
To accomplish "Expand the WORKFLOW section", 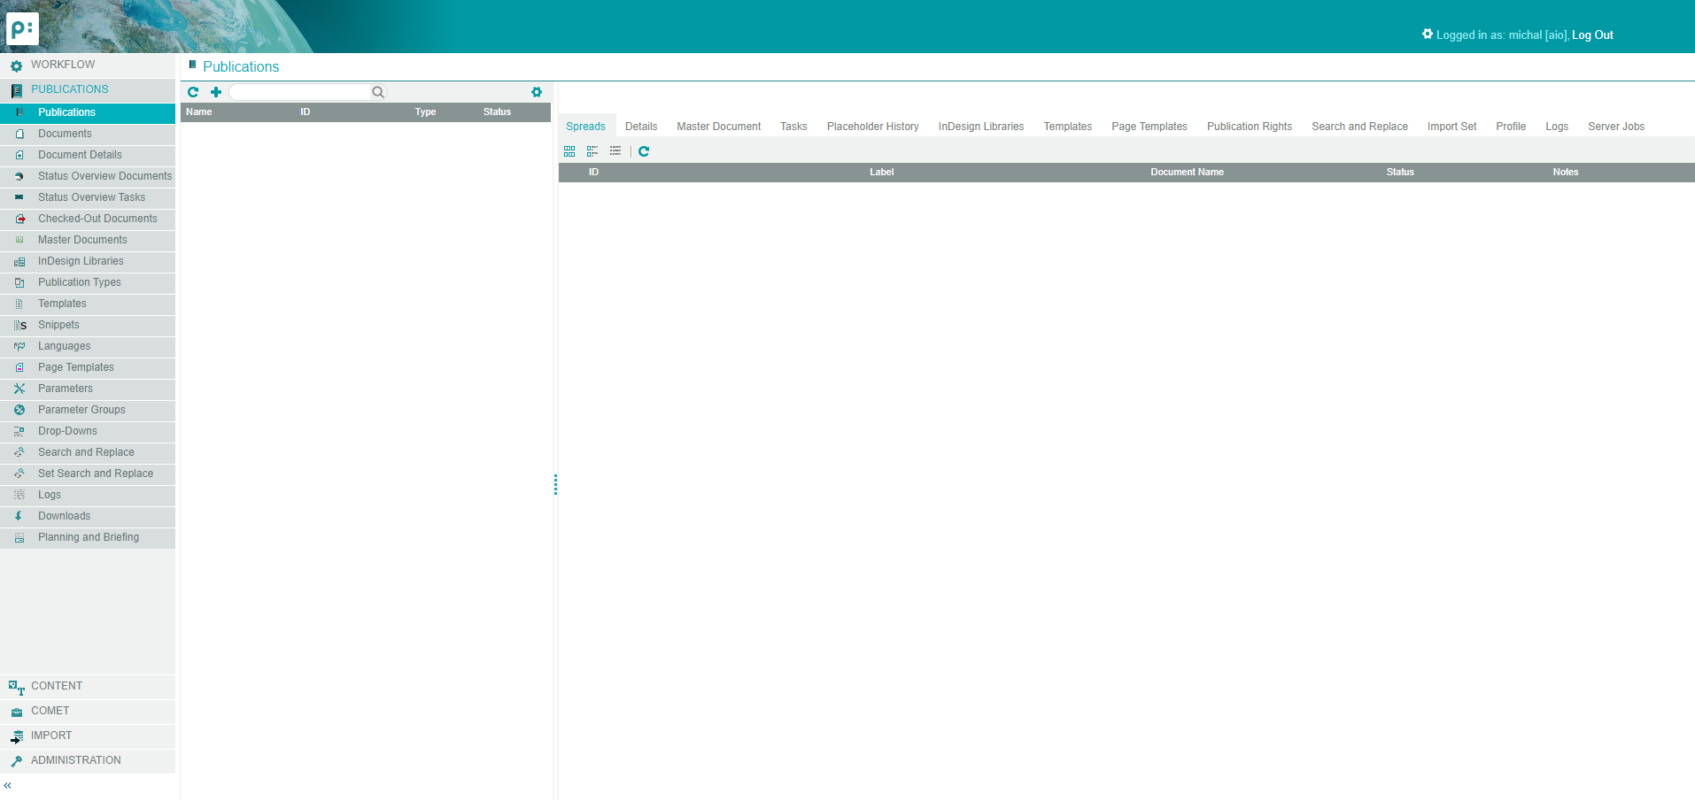I will pyautogui.click(x=63, y=65).
